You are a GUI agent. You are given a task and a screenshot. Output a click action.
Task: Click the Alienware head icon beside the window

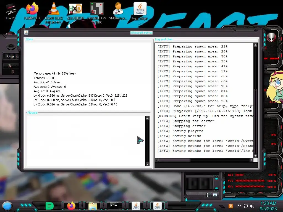coord(271,37)
